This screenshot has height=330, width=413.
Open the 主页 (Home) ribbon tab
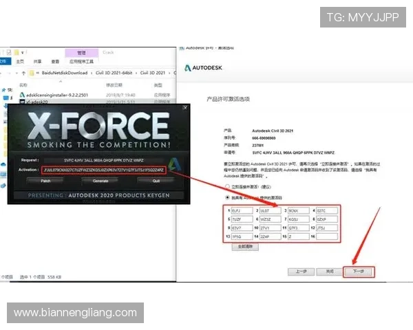tap(20, 62)
